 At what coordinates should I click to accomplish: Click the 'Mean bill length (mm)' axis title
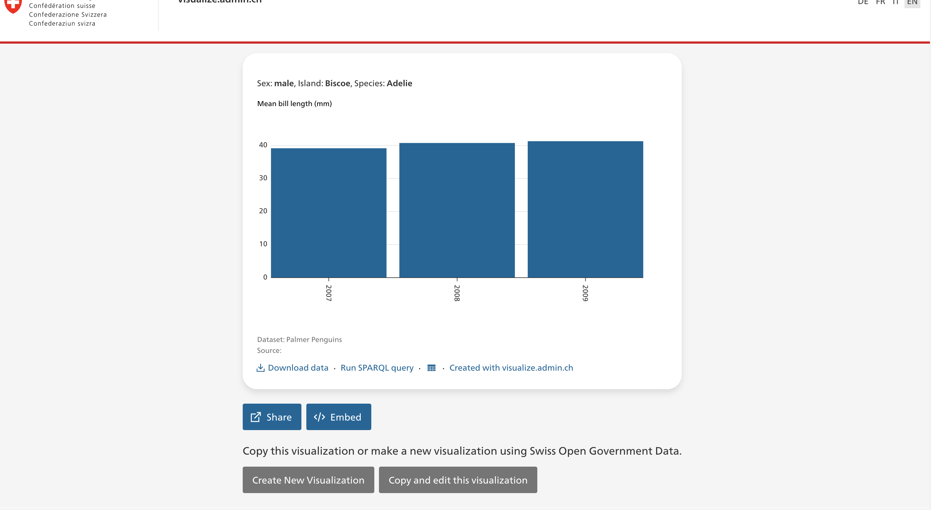click(294, 104)
